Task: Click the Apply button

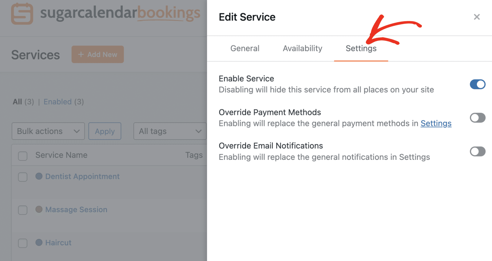Action: click(x=105, y=131)
